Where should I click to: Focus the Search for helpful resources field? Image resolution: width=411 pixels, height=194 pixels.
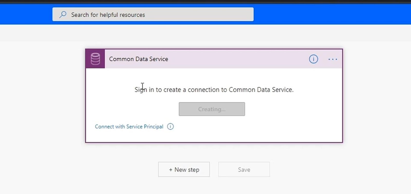click(x=153, y=14)
